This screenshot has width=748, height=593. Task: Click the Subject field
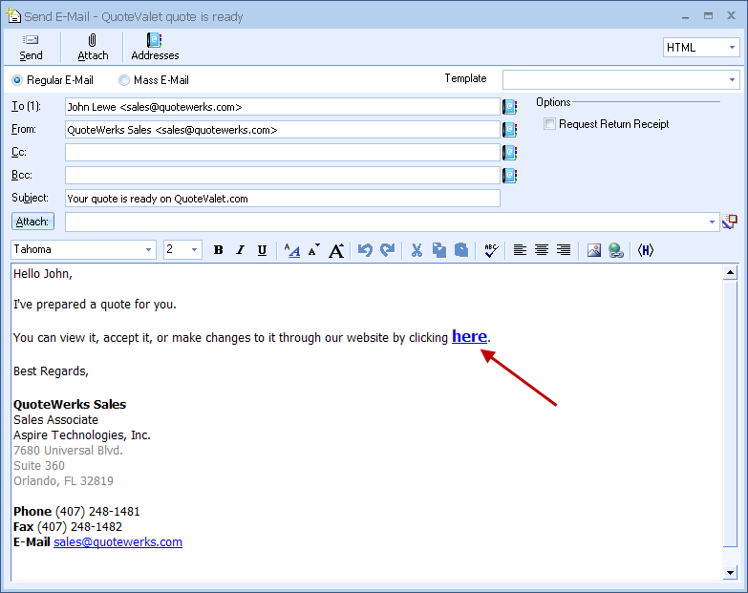point(283,199)
